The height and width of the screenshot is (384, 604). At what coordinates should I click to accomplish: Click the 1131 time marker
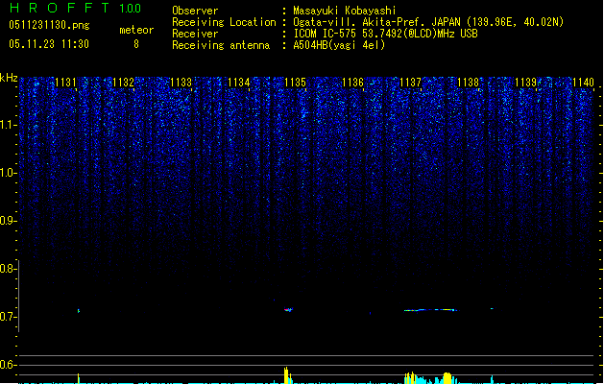66,83
